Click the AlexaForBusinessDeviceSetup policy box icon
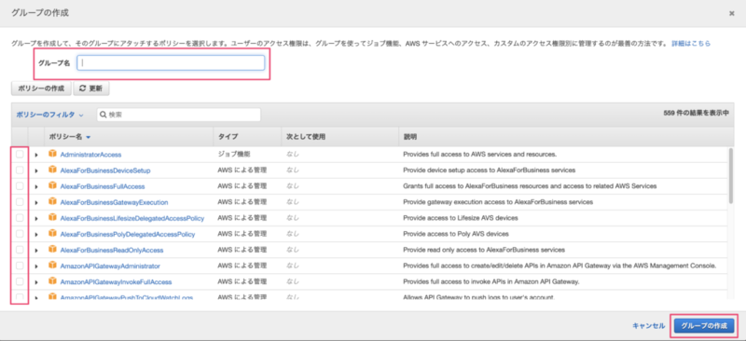This screenshot has width=746, height=341. coord(52,170)
